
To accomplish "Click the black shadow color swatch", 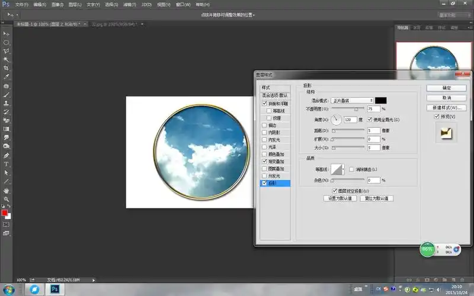I will (x=381, y=101).
